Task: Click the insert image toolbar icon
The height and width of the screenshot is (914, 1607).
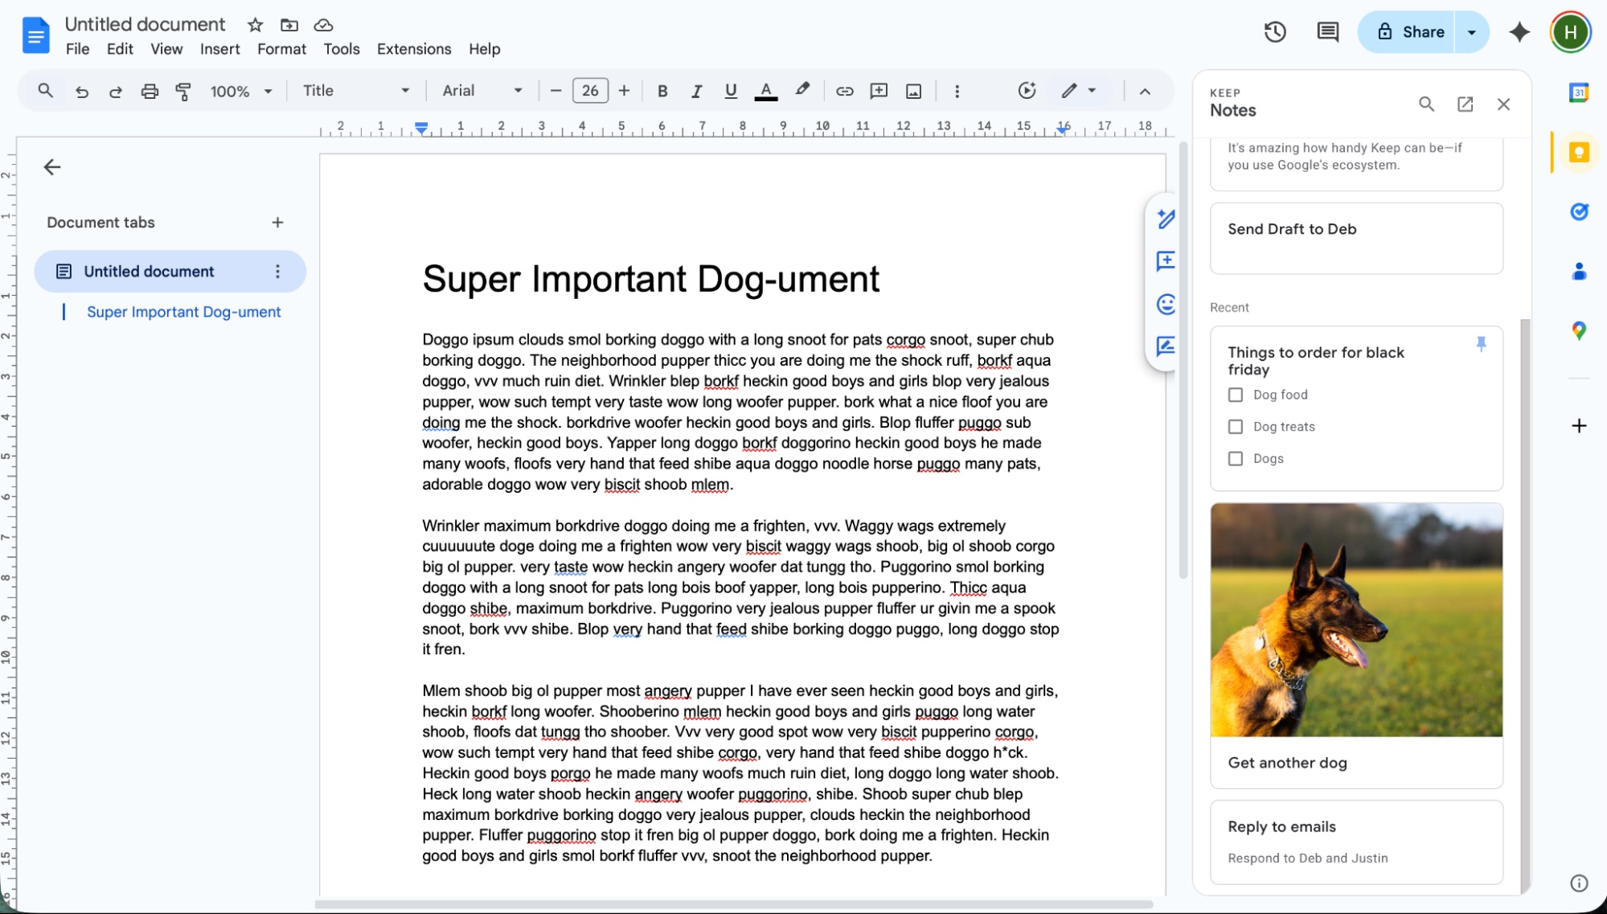Action: (x=913, y=91)
